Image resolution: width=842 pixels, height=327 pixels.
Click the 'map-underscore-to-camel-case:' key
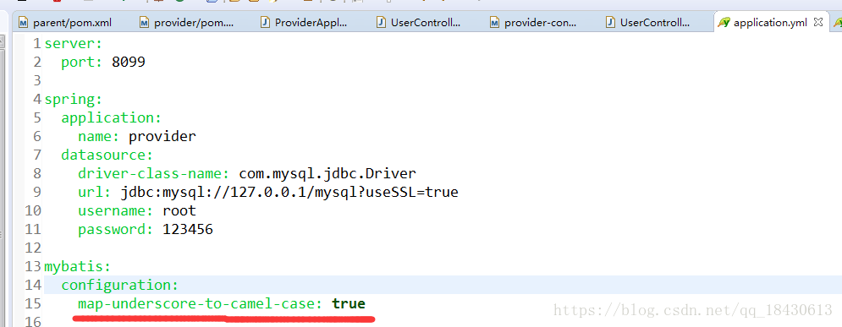(x=201, y=304)
